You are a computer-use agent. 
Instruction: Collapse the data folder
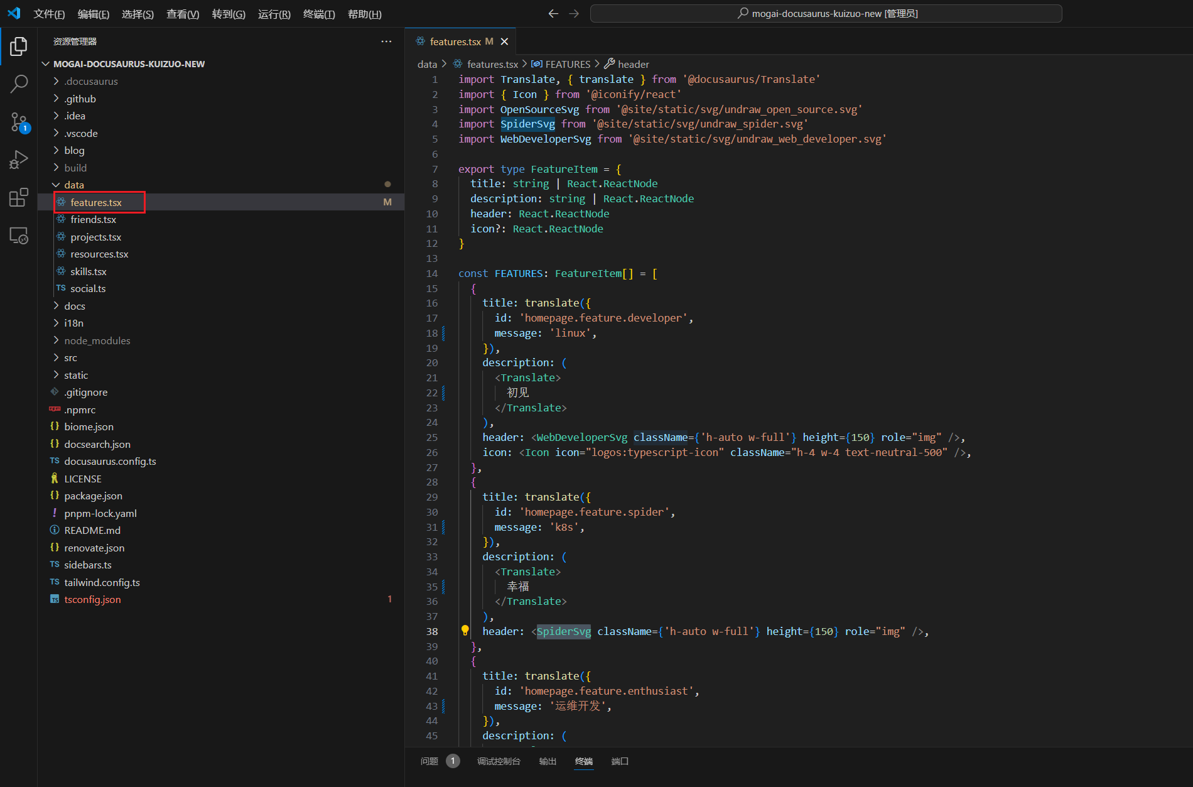(56, 185)
